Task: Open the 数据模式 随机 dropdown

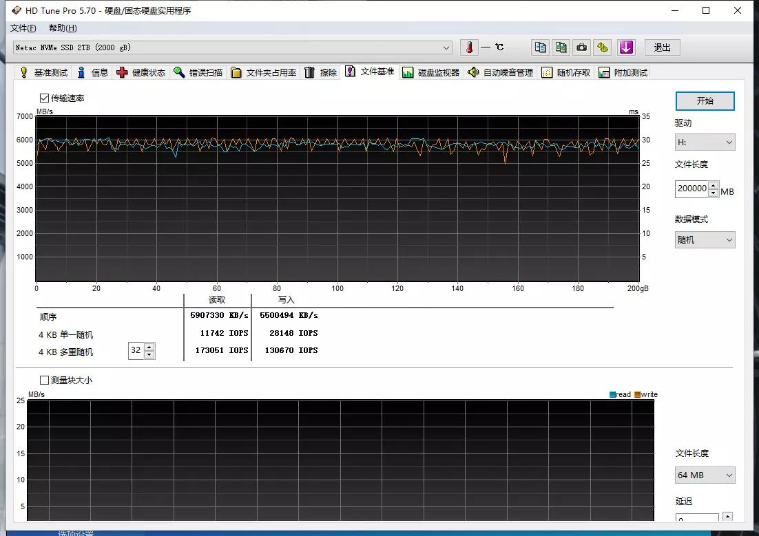Action: 705,240
